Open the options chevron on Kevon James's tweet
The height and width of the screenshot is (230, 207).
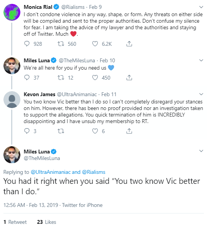201,94
